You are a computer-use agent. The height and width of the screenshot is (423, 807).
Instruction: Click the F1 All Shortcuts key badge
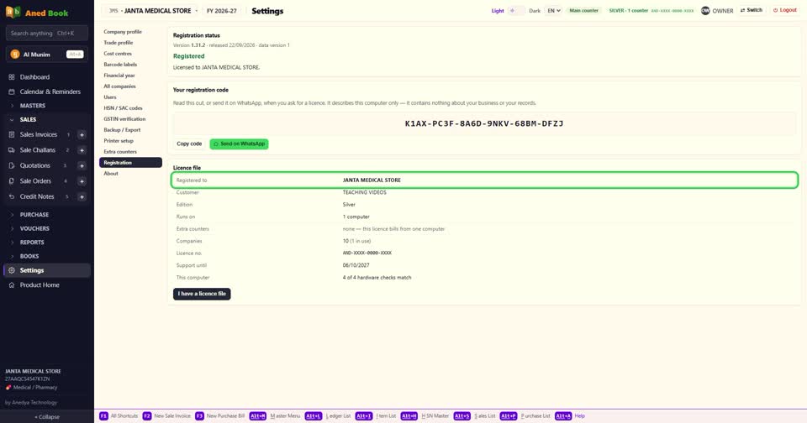click(103, 415)
